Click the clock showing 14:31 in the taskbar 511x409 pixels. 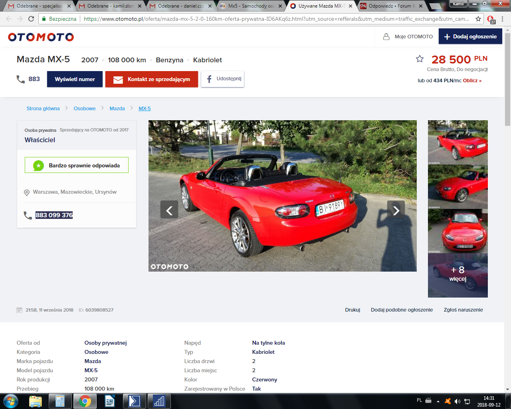pos(489,398)
